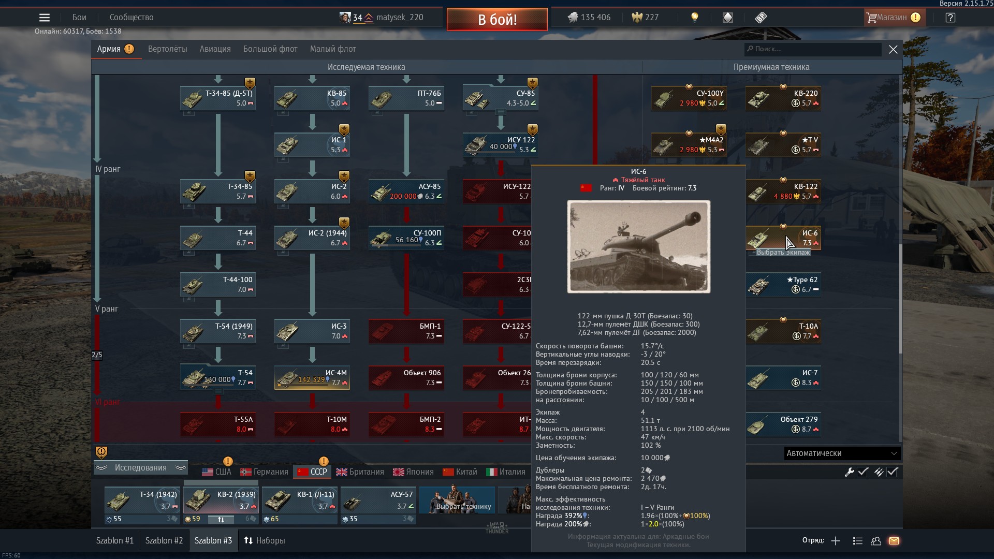Close the research tree with X

point(893,50)
